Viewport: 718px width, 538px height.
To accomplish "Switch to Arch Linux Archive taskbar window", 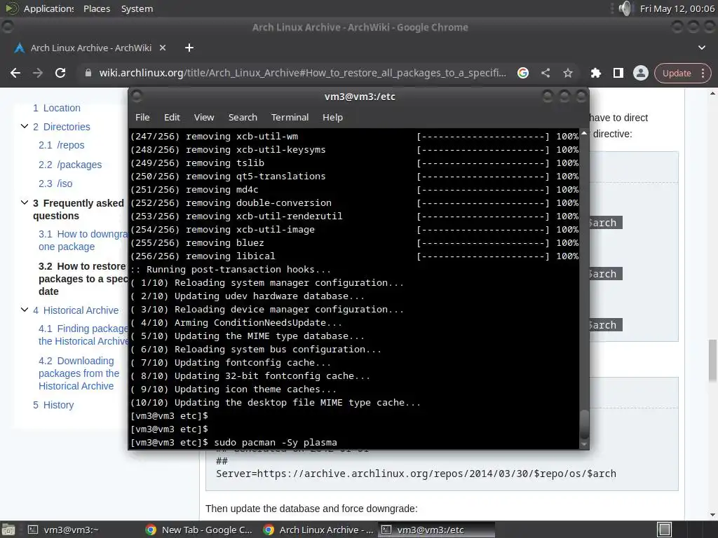I will pos(318,530).
